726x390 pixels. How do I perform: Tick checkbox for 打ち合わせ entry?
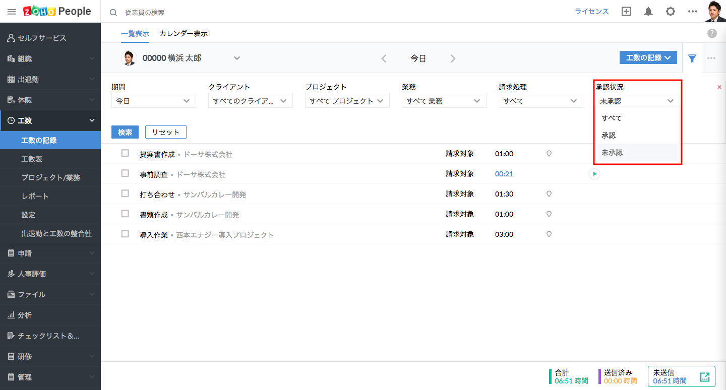click(125, 193)
